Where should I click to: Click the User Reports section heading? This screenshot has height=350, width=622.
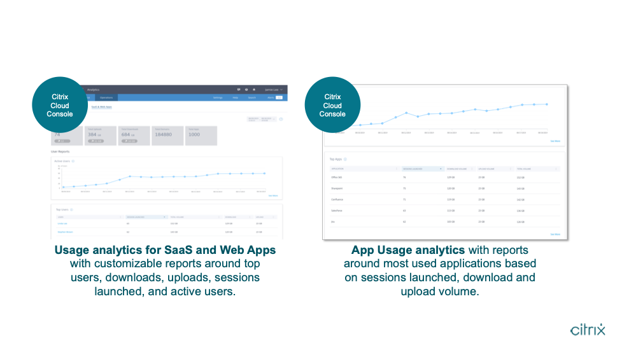pos(60,151)
